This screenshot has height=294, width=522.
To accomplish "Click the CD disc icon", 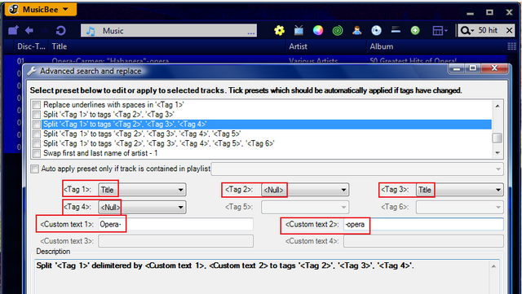I will point(376,31).
